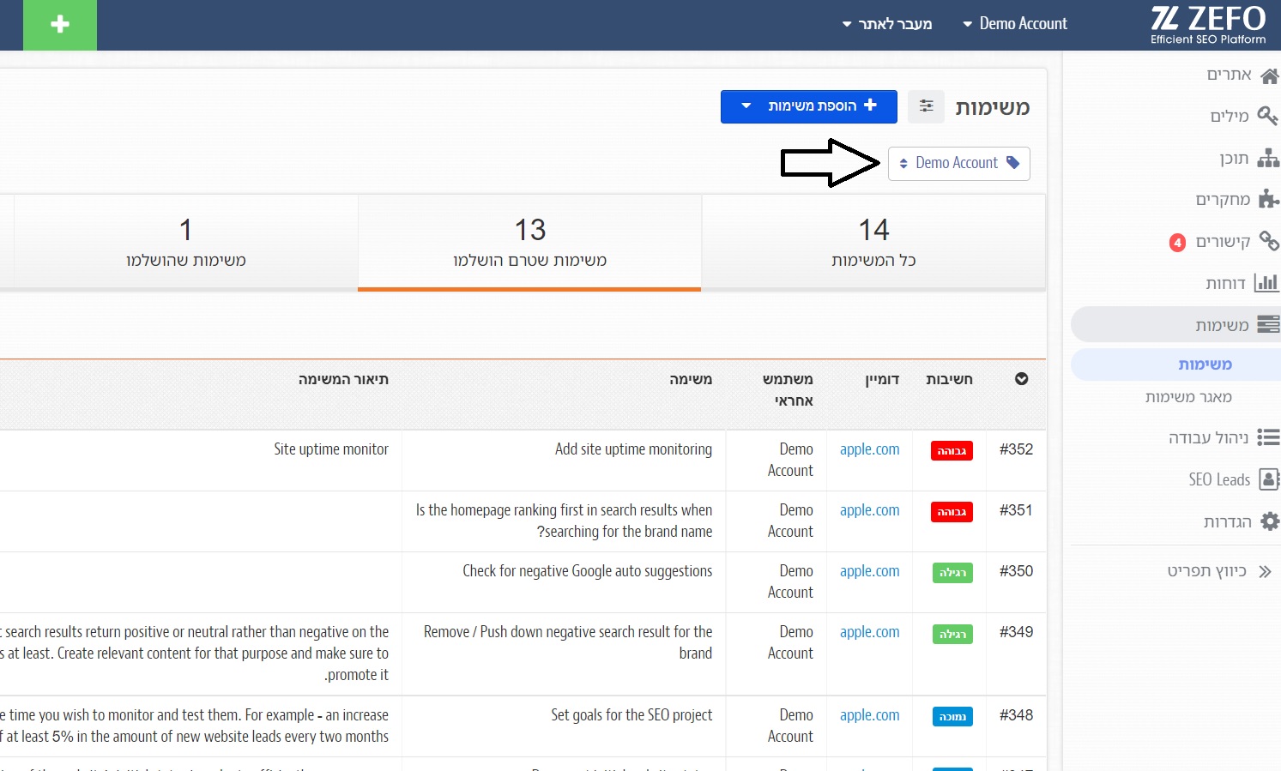Screen dimensions: 1281x771
Task: Open the Tasks (משימות) list icon
Action: point(1268,324)
